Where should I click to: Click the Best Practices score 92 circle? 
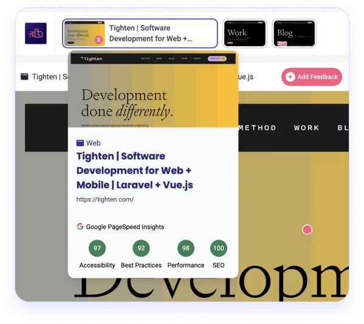tap(141, 248)
